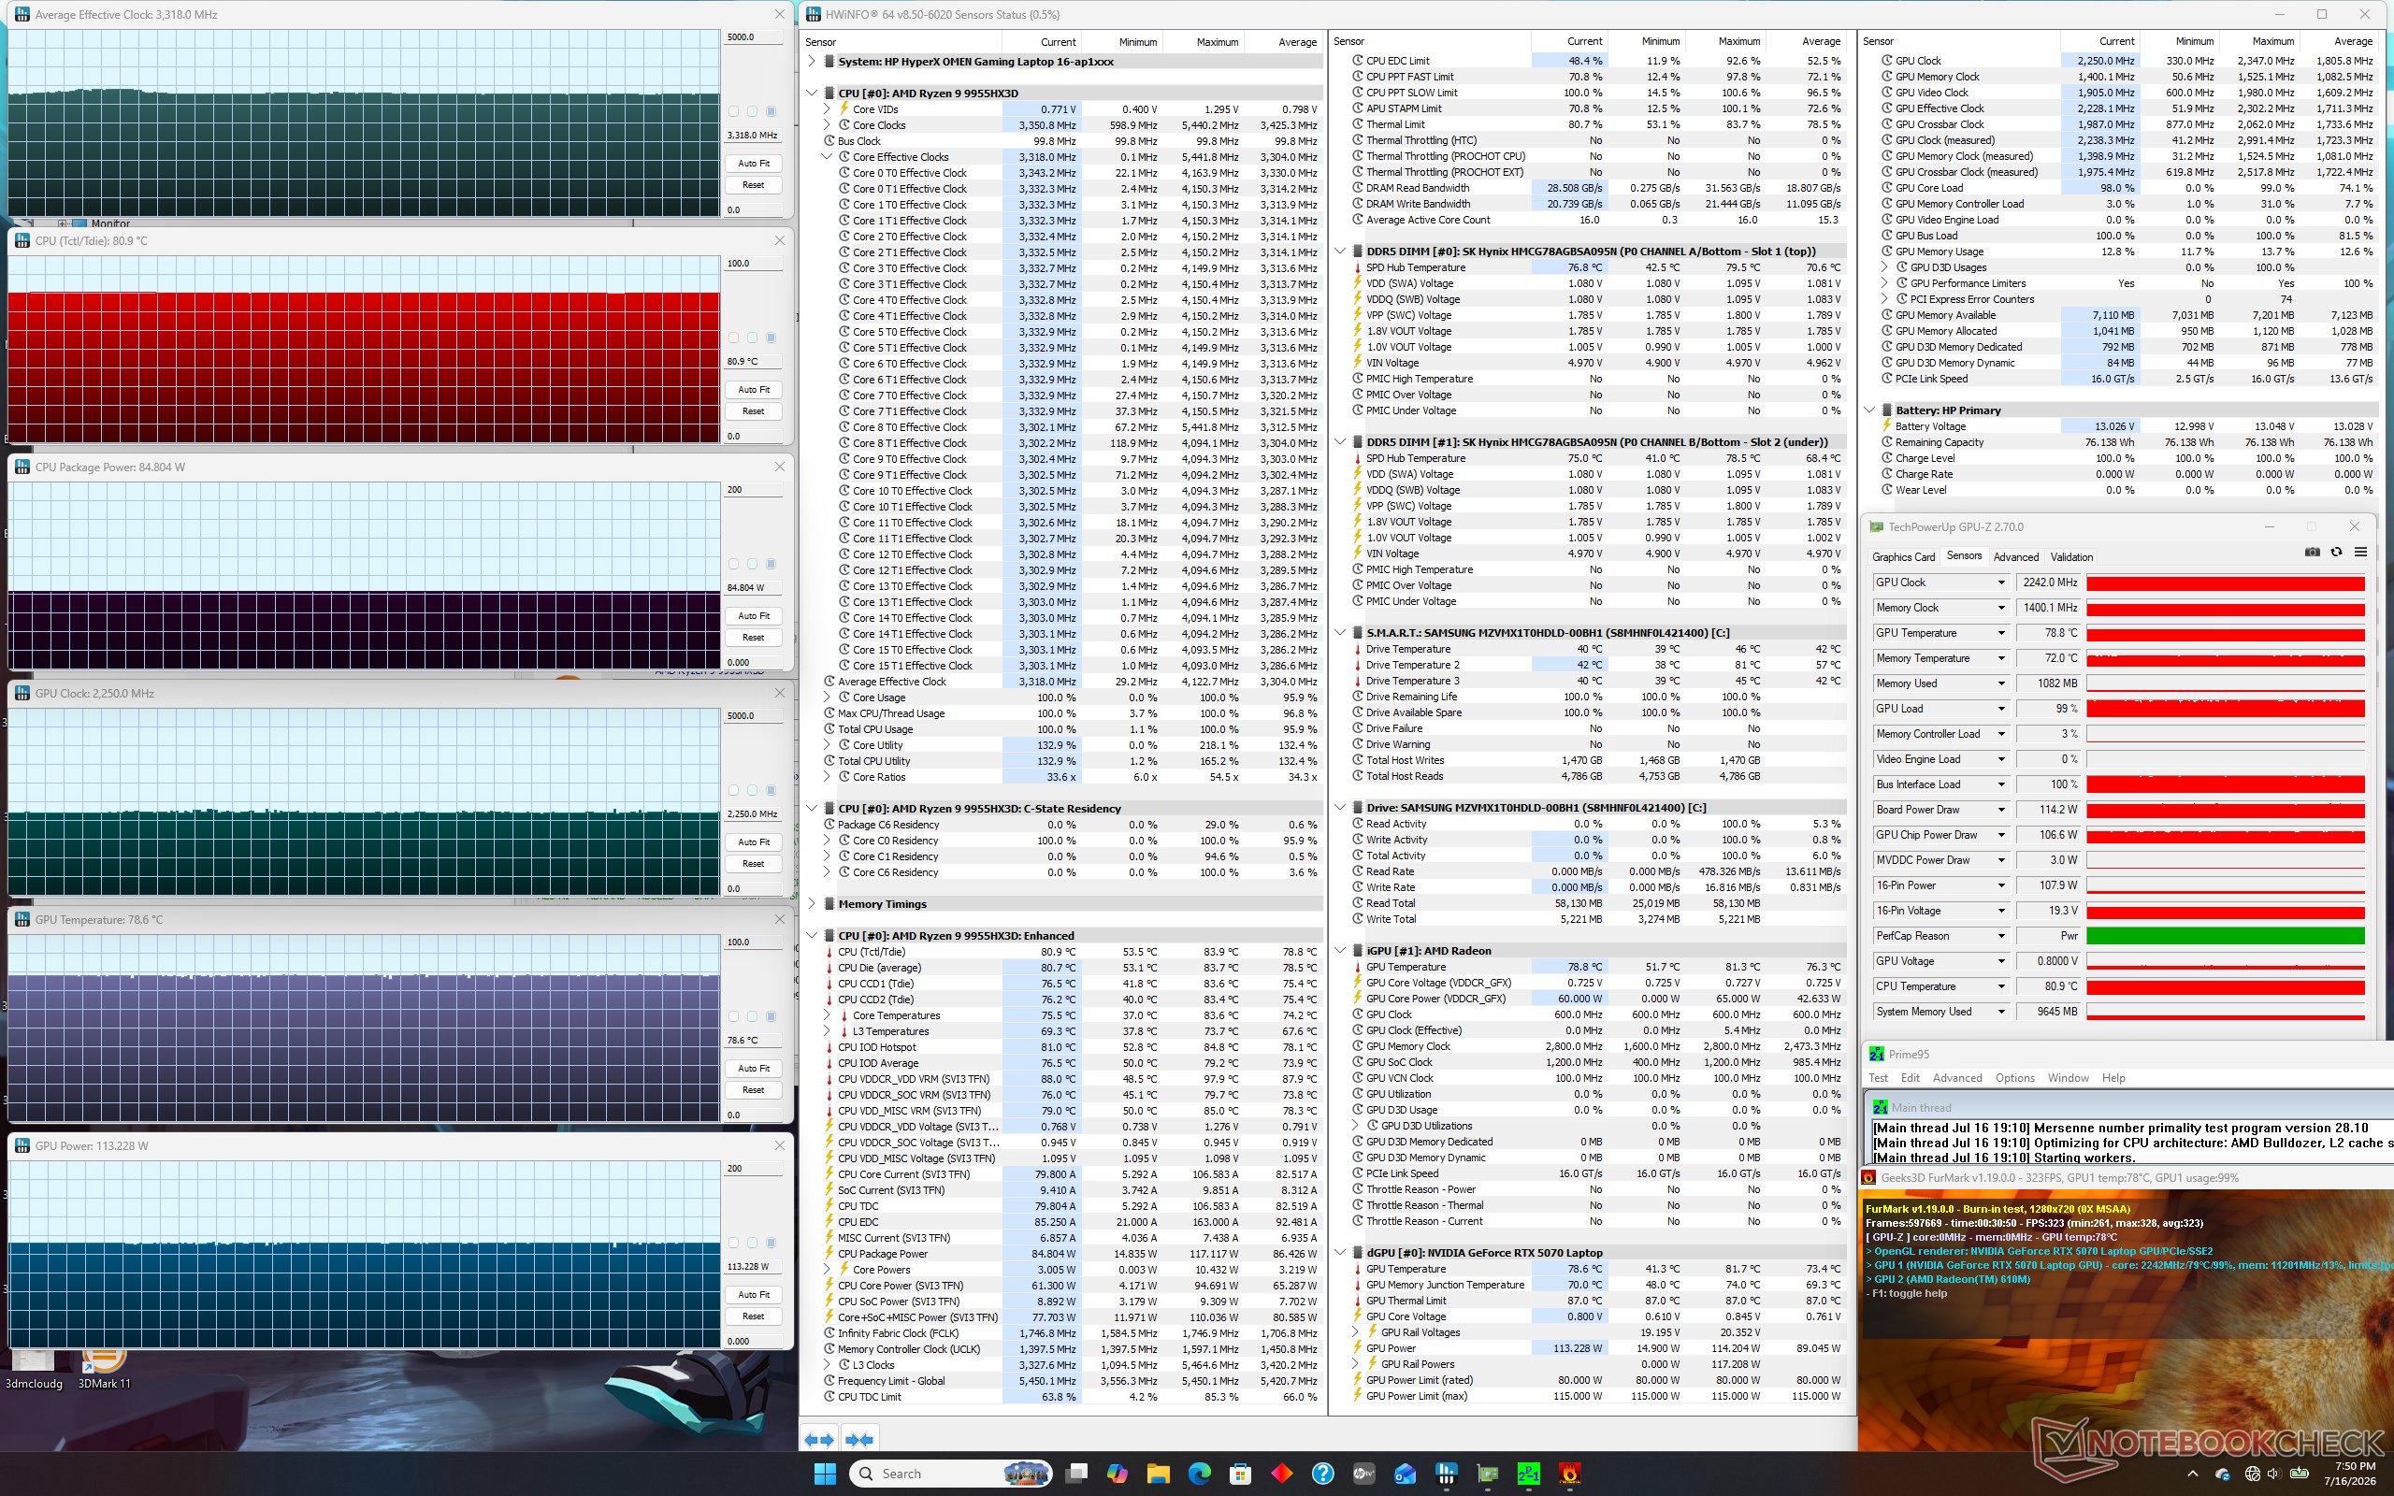Open the HP TV app taskbar icon
The image size is (2394, 1496).
[1364, 1474]
